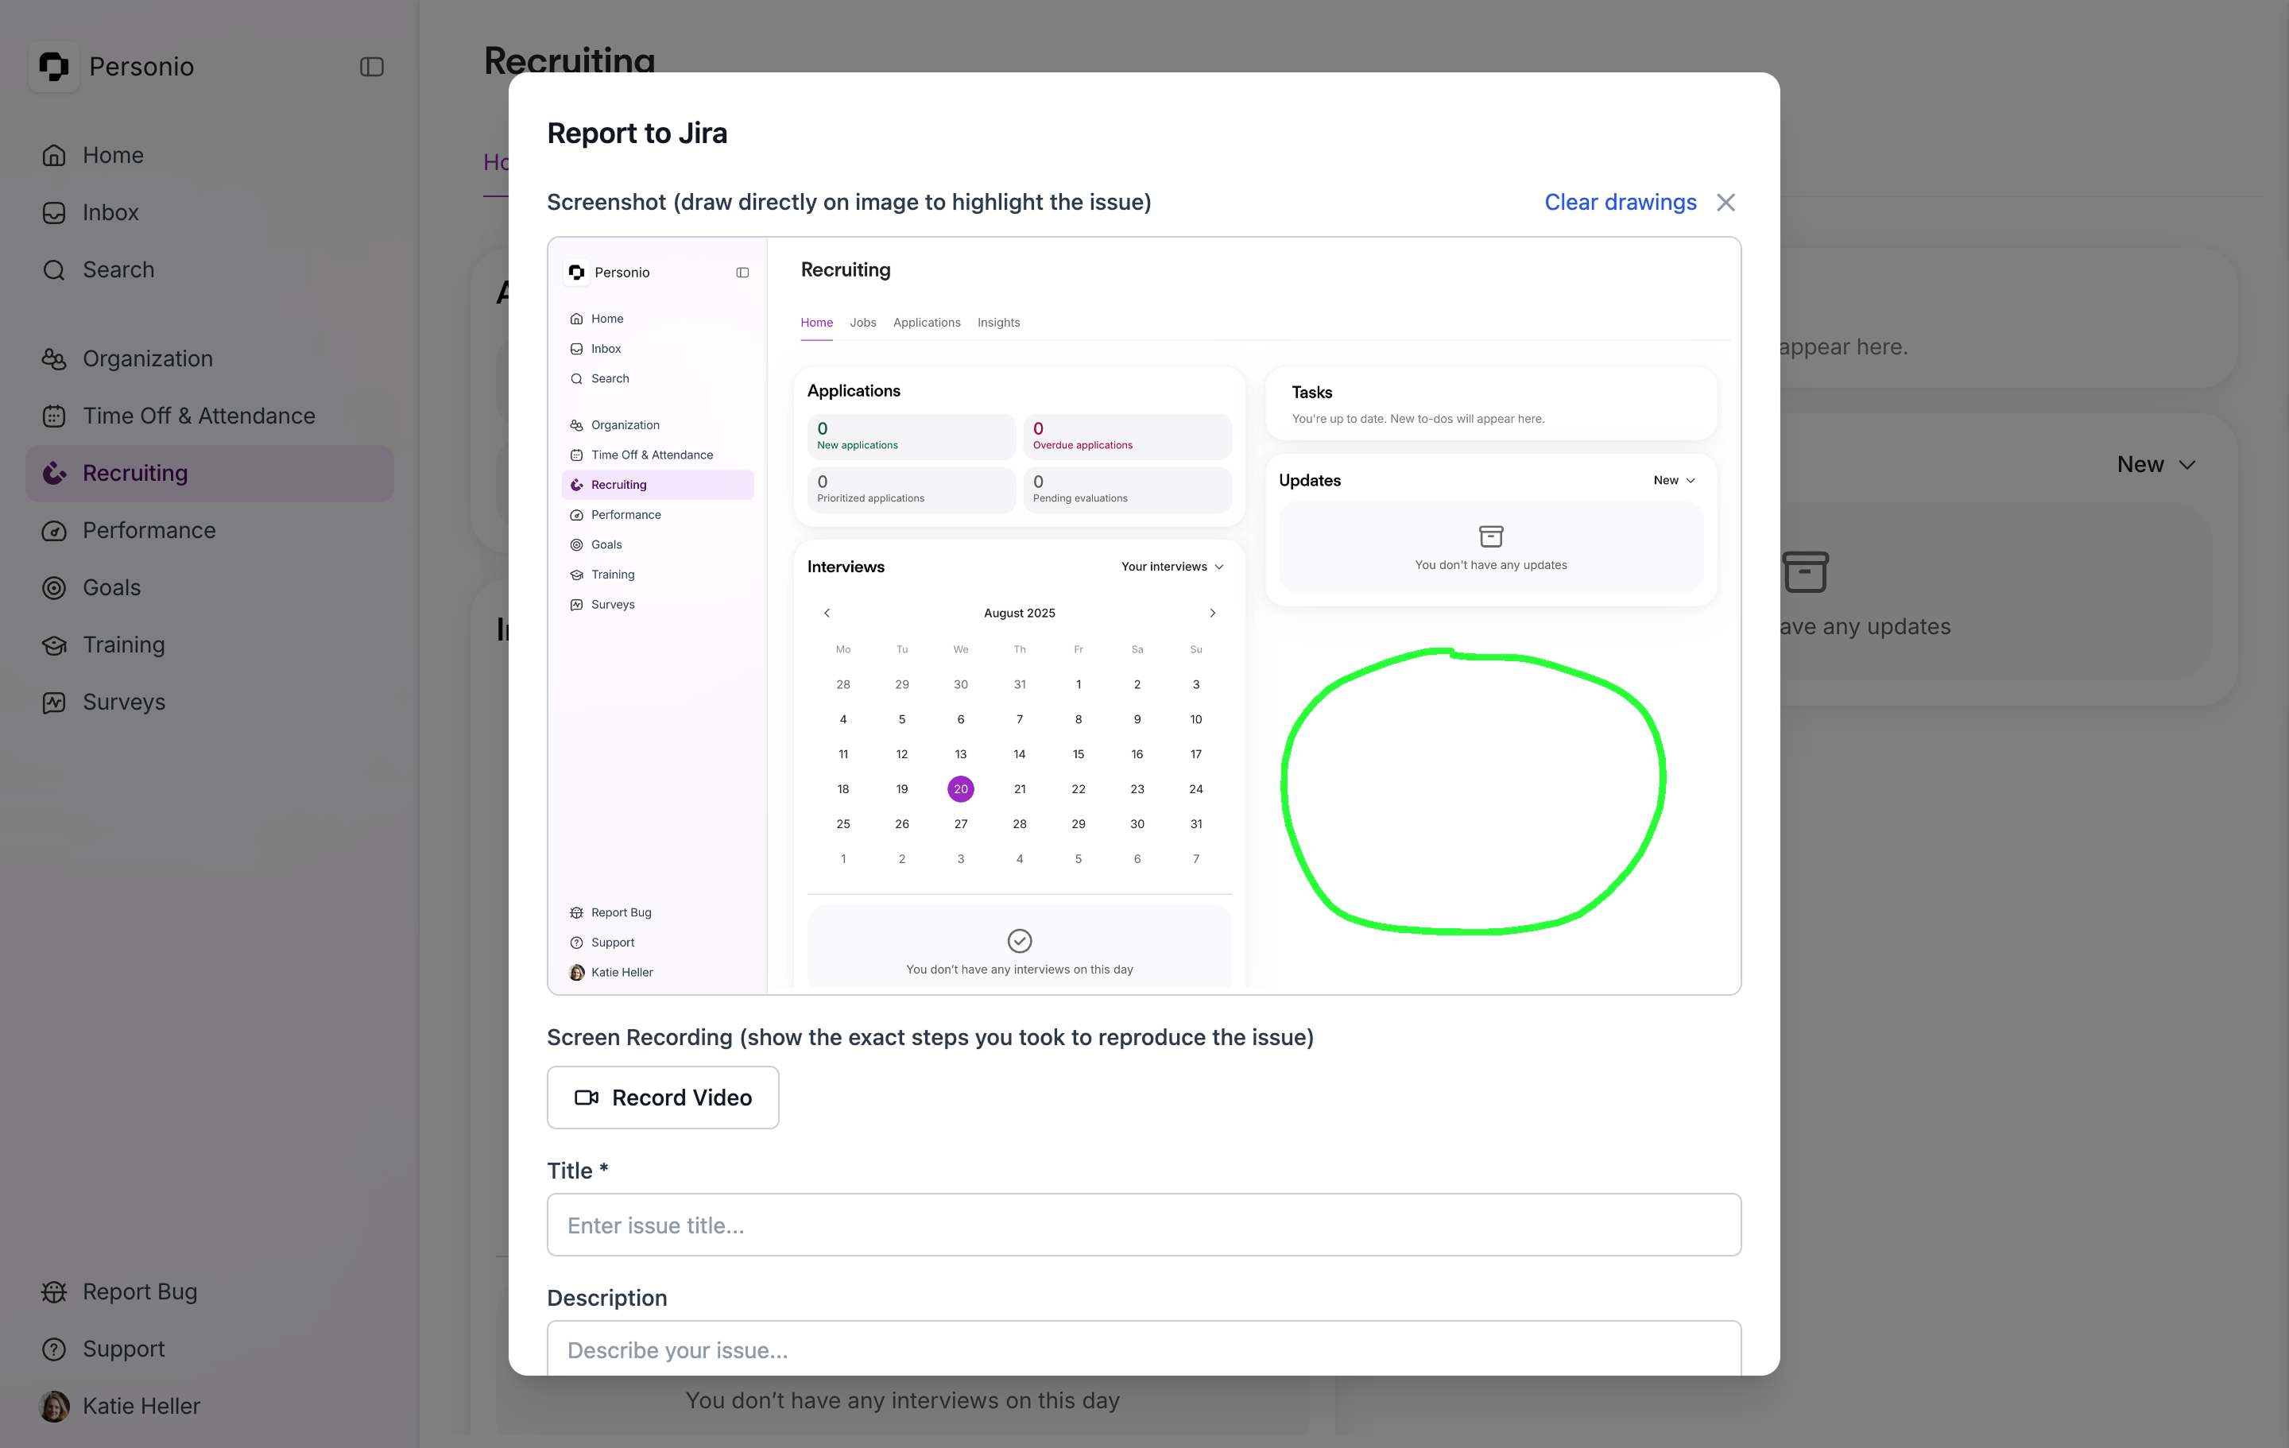The image size is (2289, 1448).
Task: Click the Clear drawings link
Action: coord(1620,202)
